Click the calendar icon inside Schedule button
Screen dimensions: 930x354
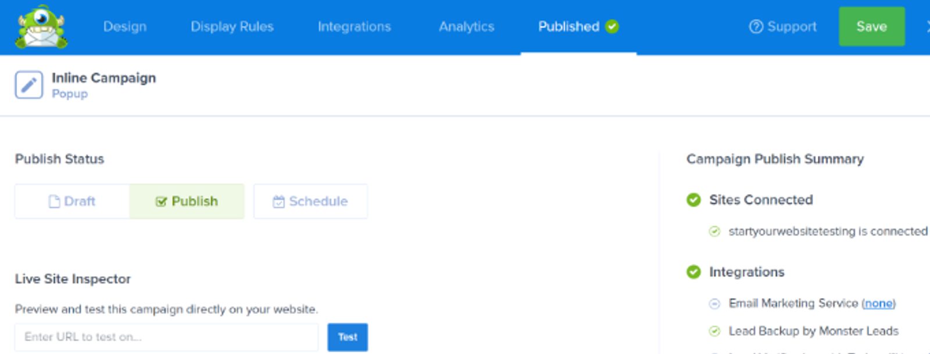click(x=278, y=201)
